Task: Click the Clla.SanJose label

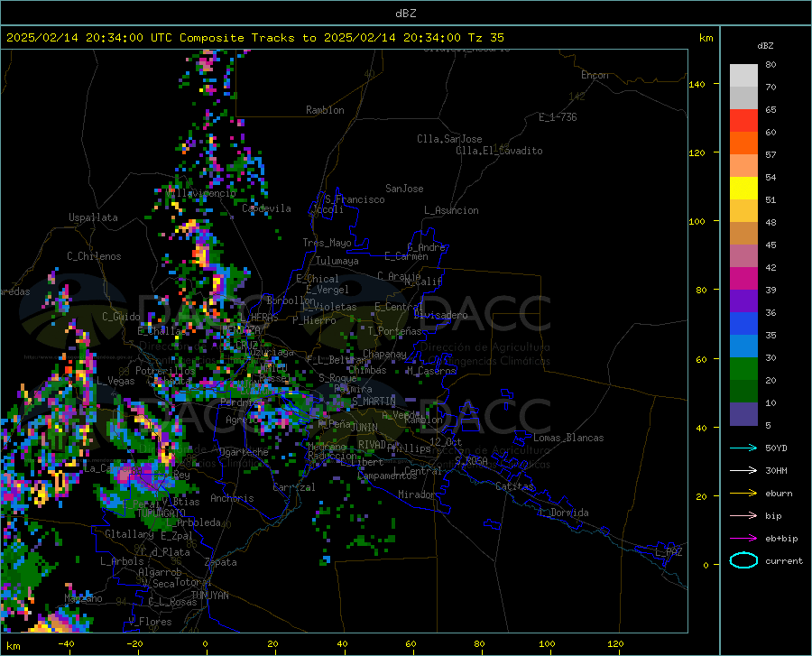Action: click(449, 139)
